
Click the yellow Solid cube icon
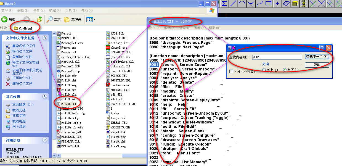(x=295, y=4)
